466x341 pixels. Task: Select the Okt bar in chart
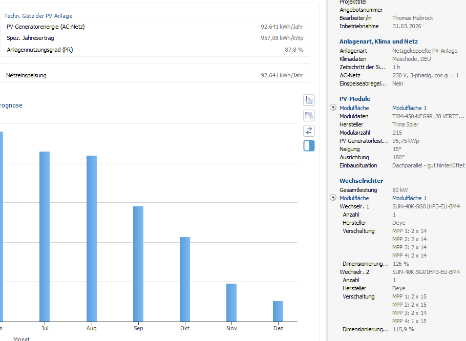[x=185, y=279]
